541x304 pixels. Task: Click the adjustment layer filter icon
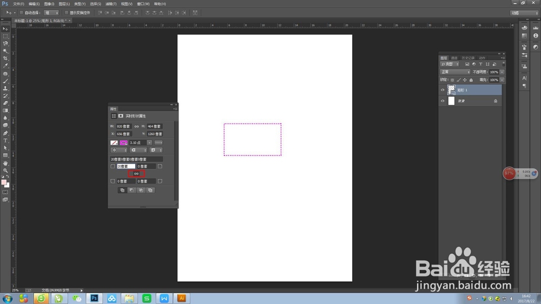(474, 64)
